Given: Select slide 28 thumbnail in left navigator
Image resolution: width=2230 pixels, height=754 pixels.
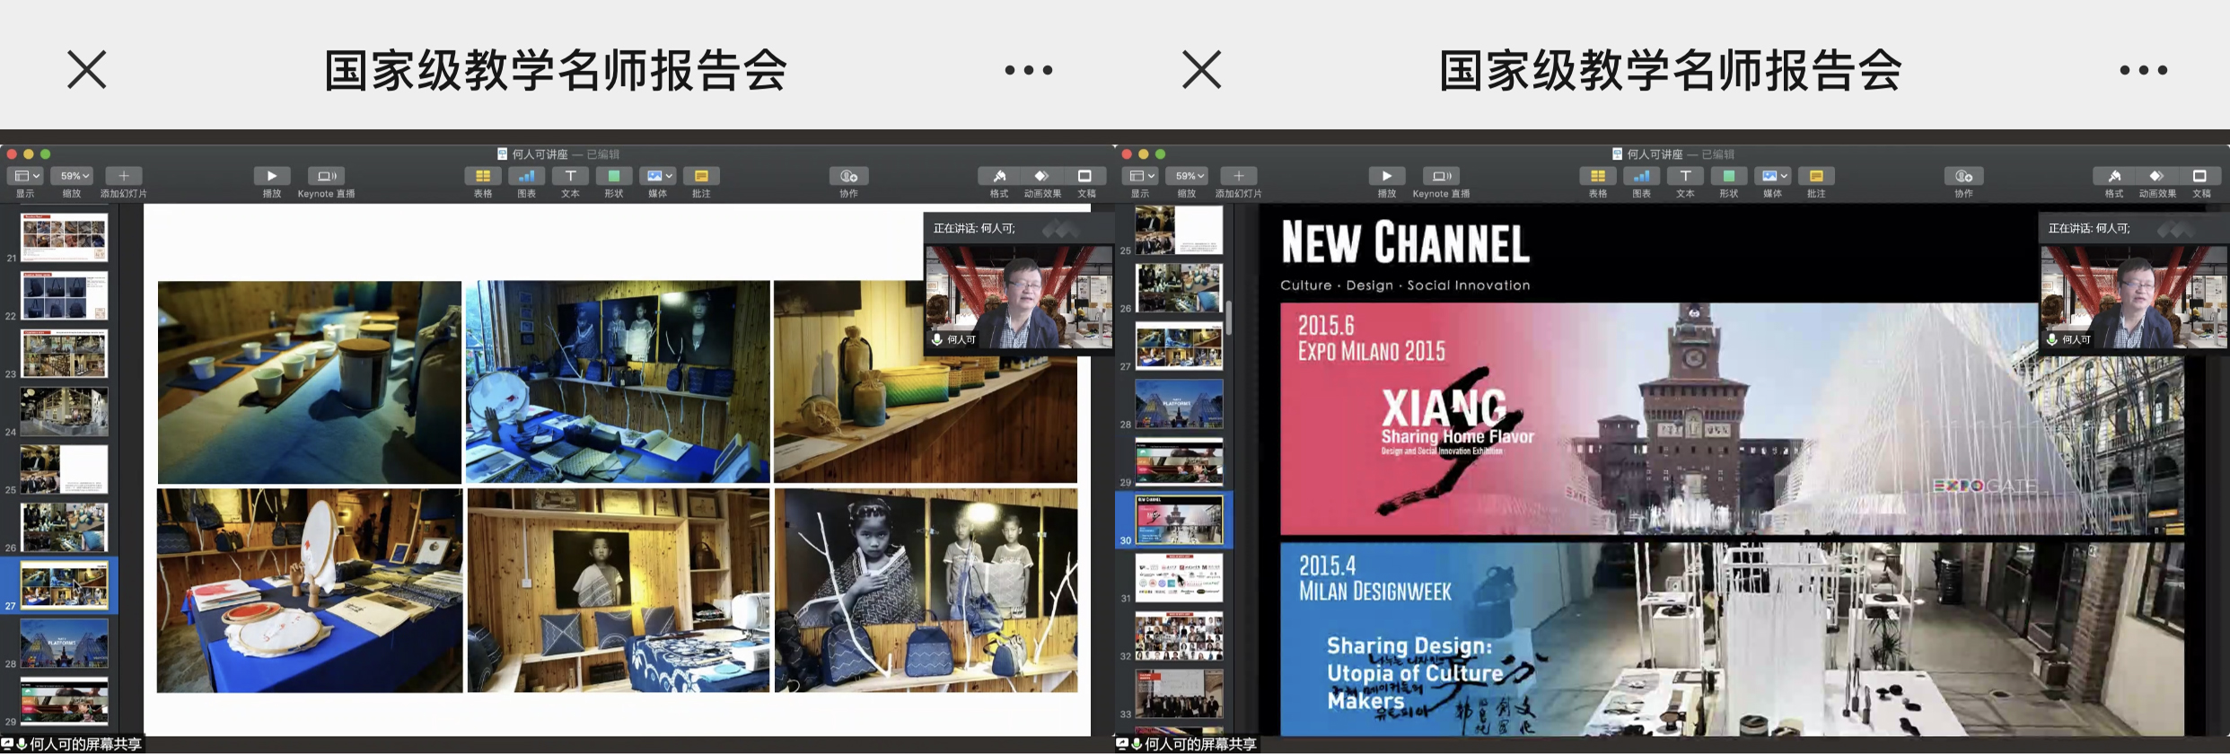Looking at the screenshot, I should pyautogui.click(x=64, y=643).
